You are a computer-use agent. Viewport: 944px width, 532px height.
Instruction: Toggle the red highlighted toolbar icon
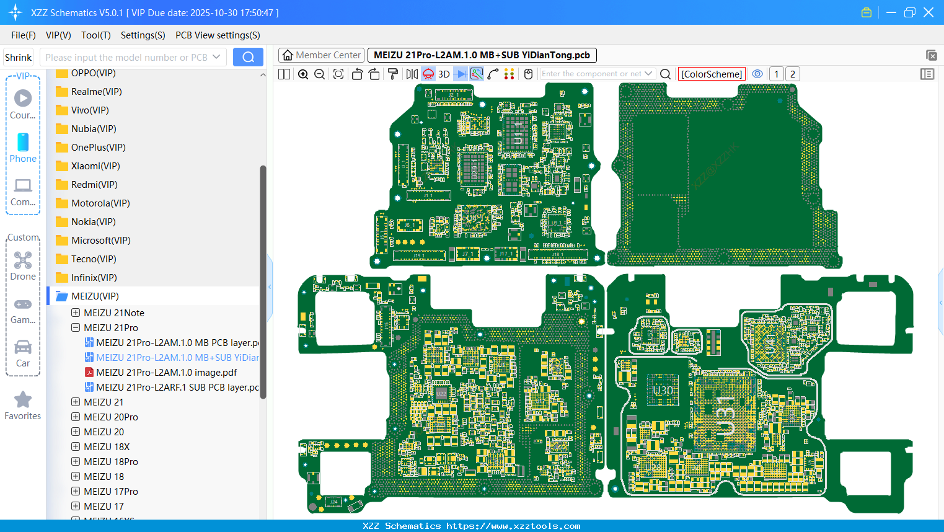coord(428,74)
